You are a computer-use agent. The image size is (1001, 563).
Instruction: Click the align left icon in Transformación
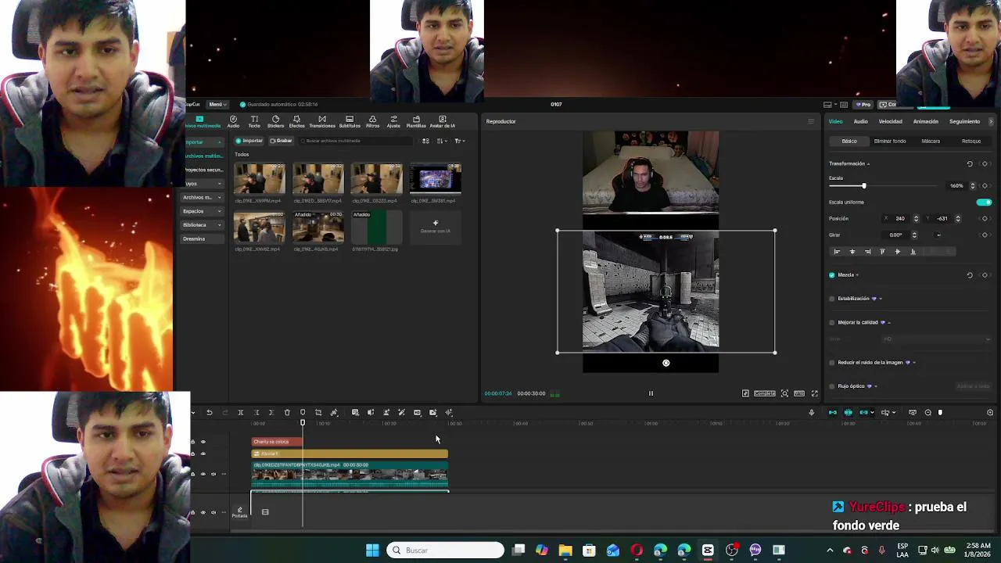point(837,252)
